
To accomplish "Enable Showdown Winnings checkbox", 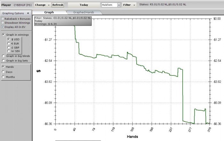I will [3, 23].
